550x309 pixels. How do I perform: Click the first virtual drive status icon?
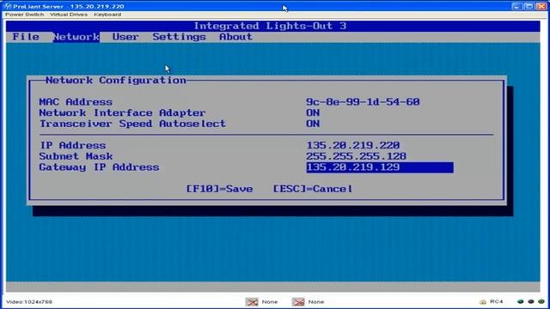click(252, 301)
